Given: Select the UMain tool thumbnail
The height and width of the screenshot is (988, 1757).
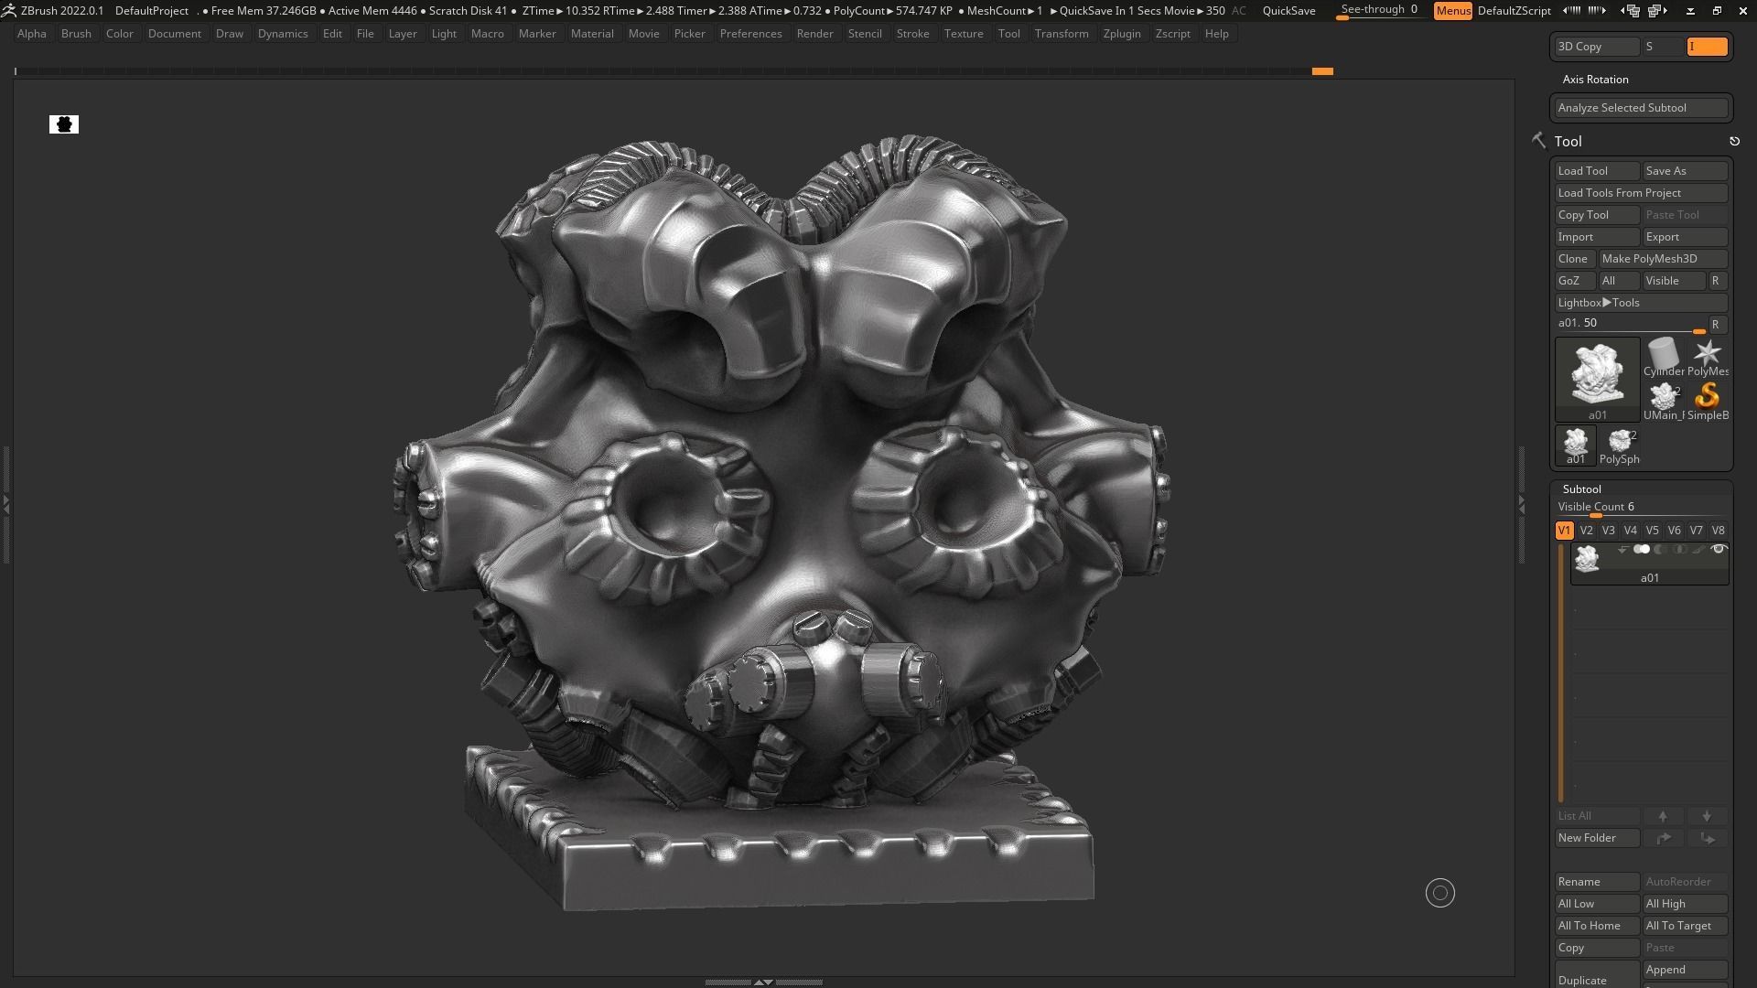Looking at the screenshot, I should pyautogui.click(x=1663, y=400).
